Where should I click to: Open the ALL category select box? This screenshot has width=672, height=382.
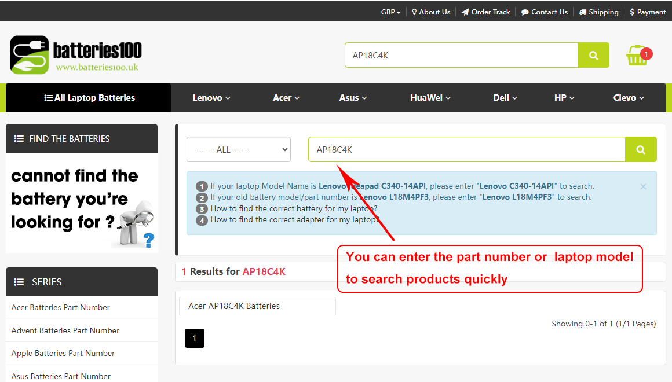pos(239,149)
